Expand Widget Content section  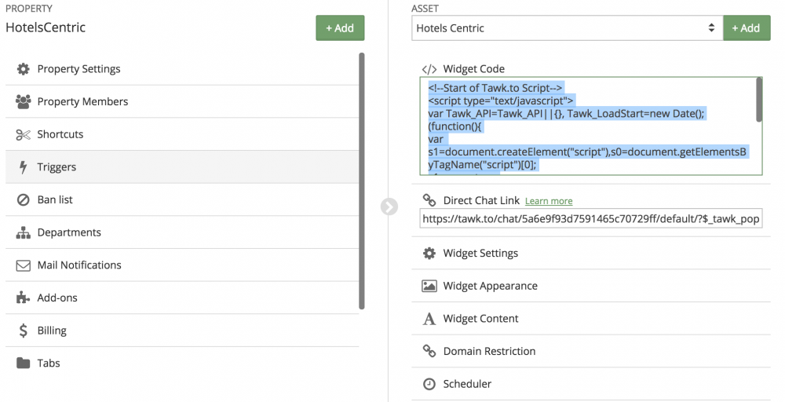click(x=591, y=319)
